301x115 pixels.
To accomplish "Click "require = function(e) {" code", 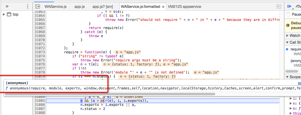I will [x=88, y=52].
